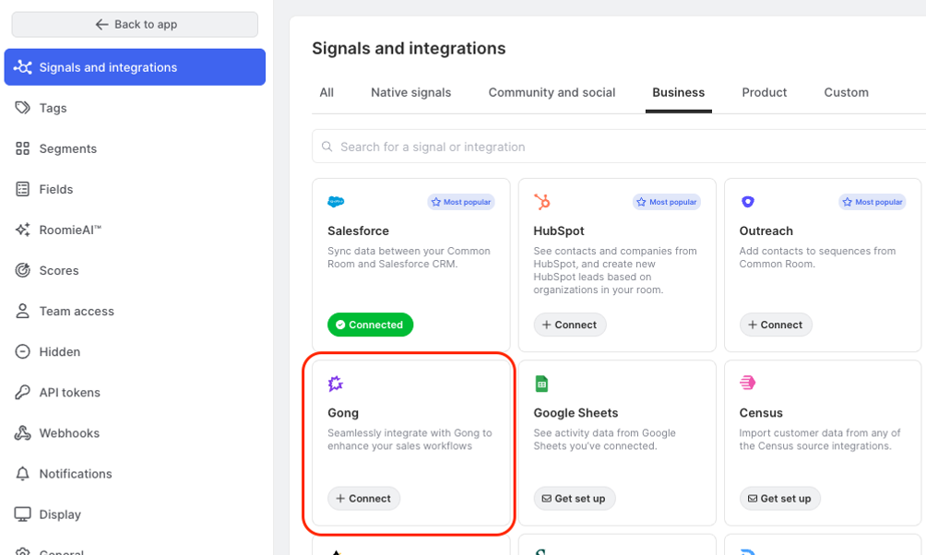Screen dimensions: 926x555
Task: Click Outreach Most popular badge
Action: click(873, 202)
